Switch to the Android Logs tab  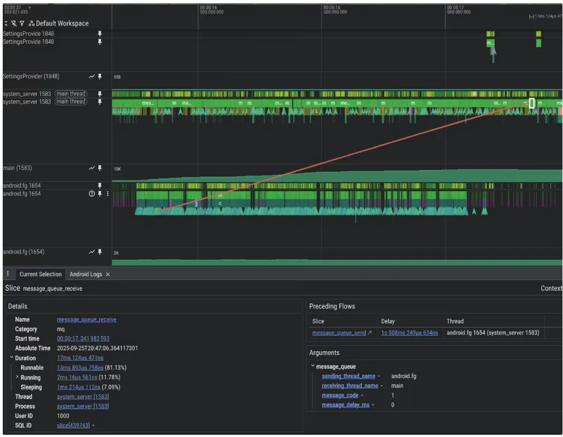tap(86, 274)
